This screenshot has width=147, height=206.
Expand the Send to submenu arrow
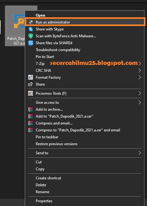click(140, 153)
